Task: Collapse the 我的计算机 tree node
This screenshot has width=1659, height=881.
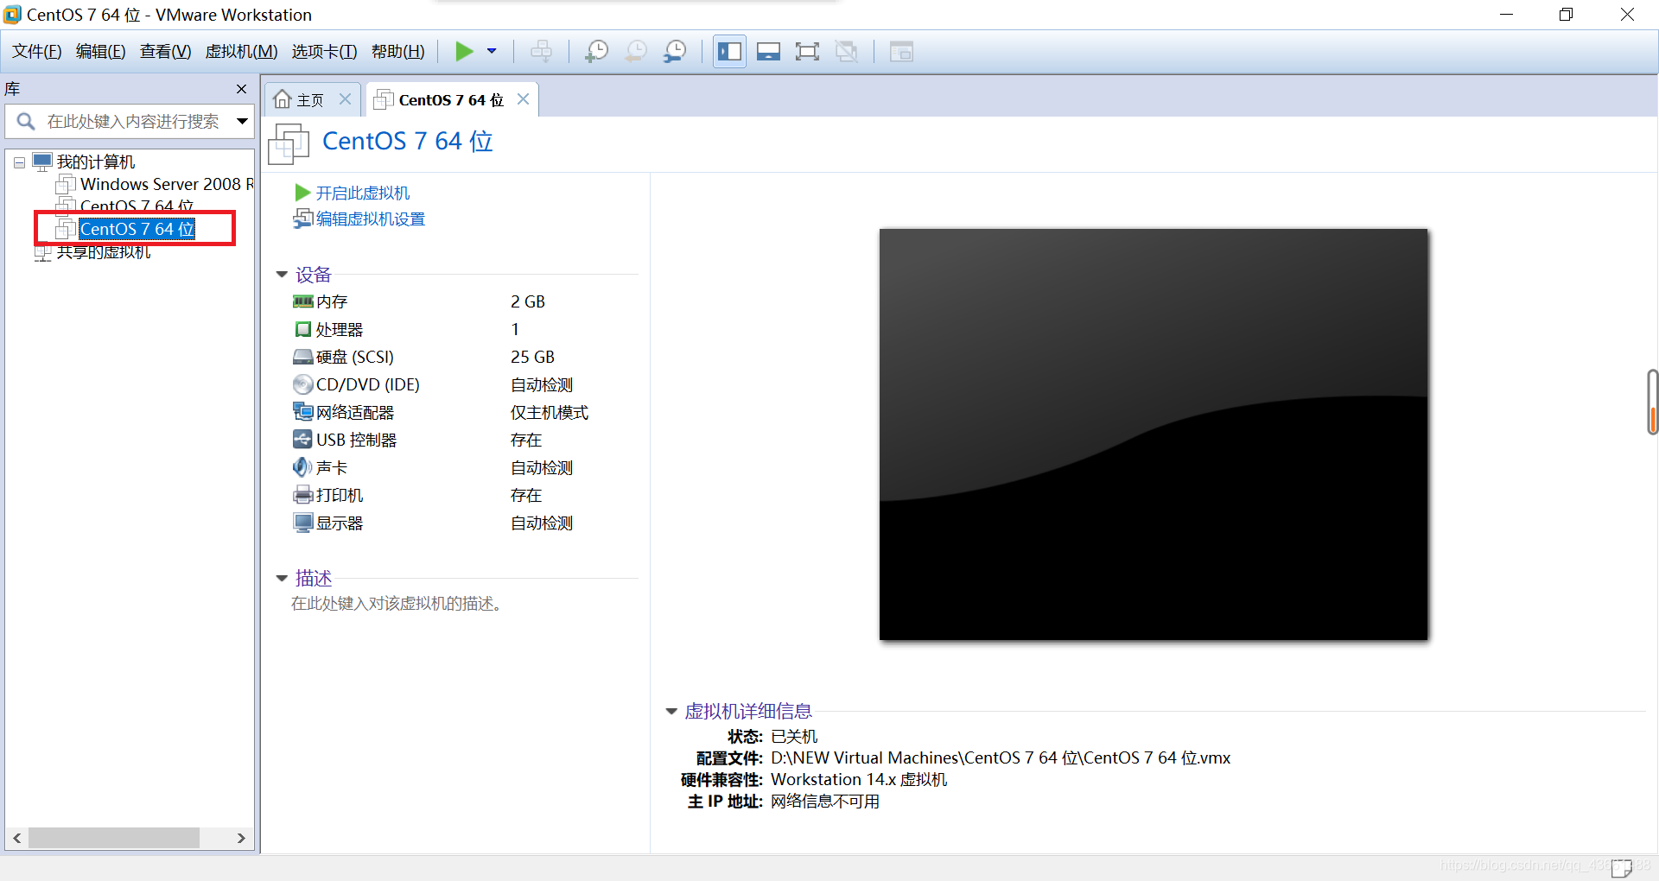Action: (19, 162)
